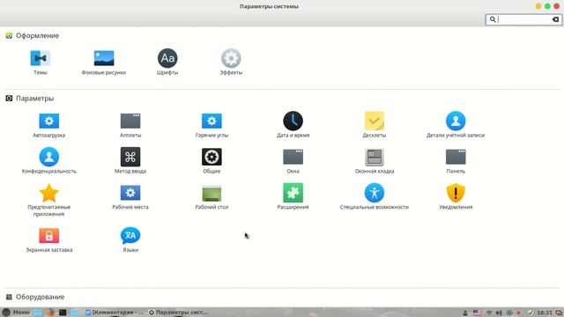Viewport: 564px width, 317px height.
Task: Open Конфиденциальность (Privacy) settings
Action: click(x=49, y=161)
